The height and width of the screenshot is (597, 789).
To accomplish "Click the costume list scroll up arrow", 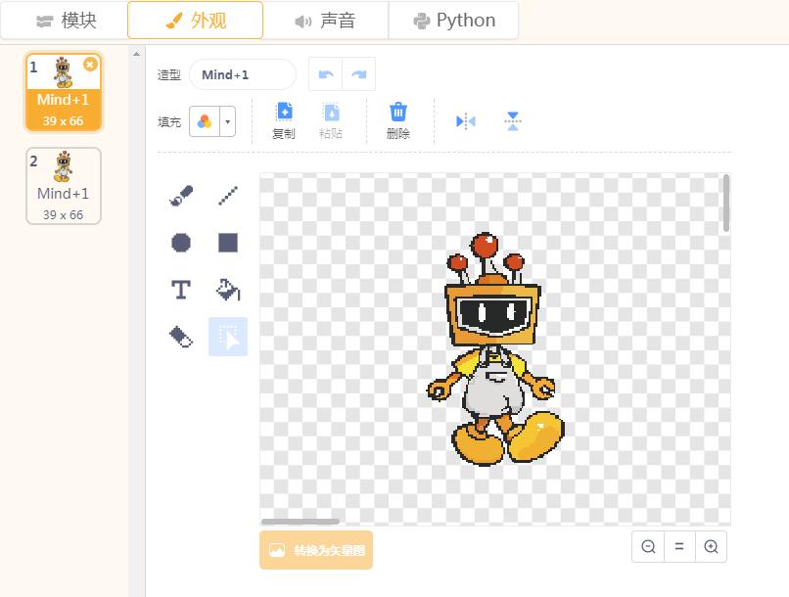I will tap(136, 53).
